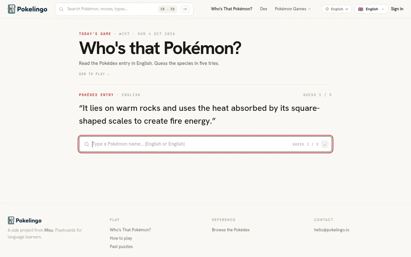This screenshot has width=411, height=257.
Task: Open the flag English language dropdown
Action: pos(371,9)
